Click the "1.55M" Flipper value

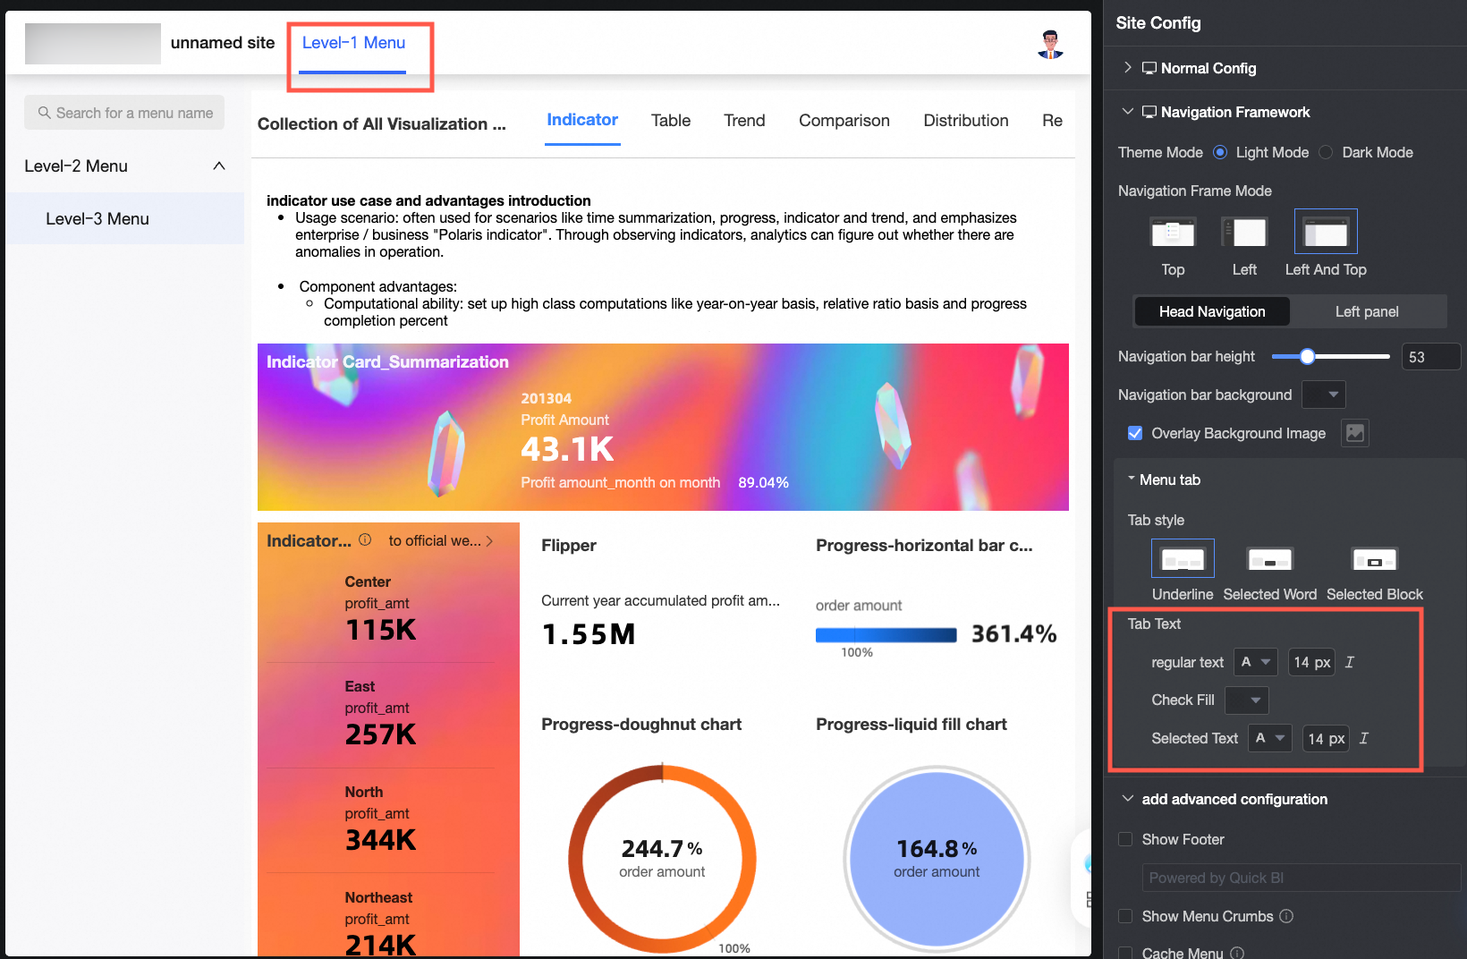589,634
